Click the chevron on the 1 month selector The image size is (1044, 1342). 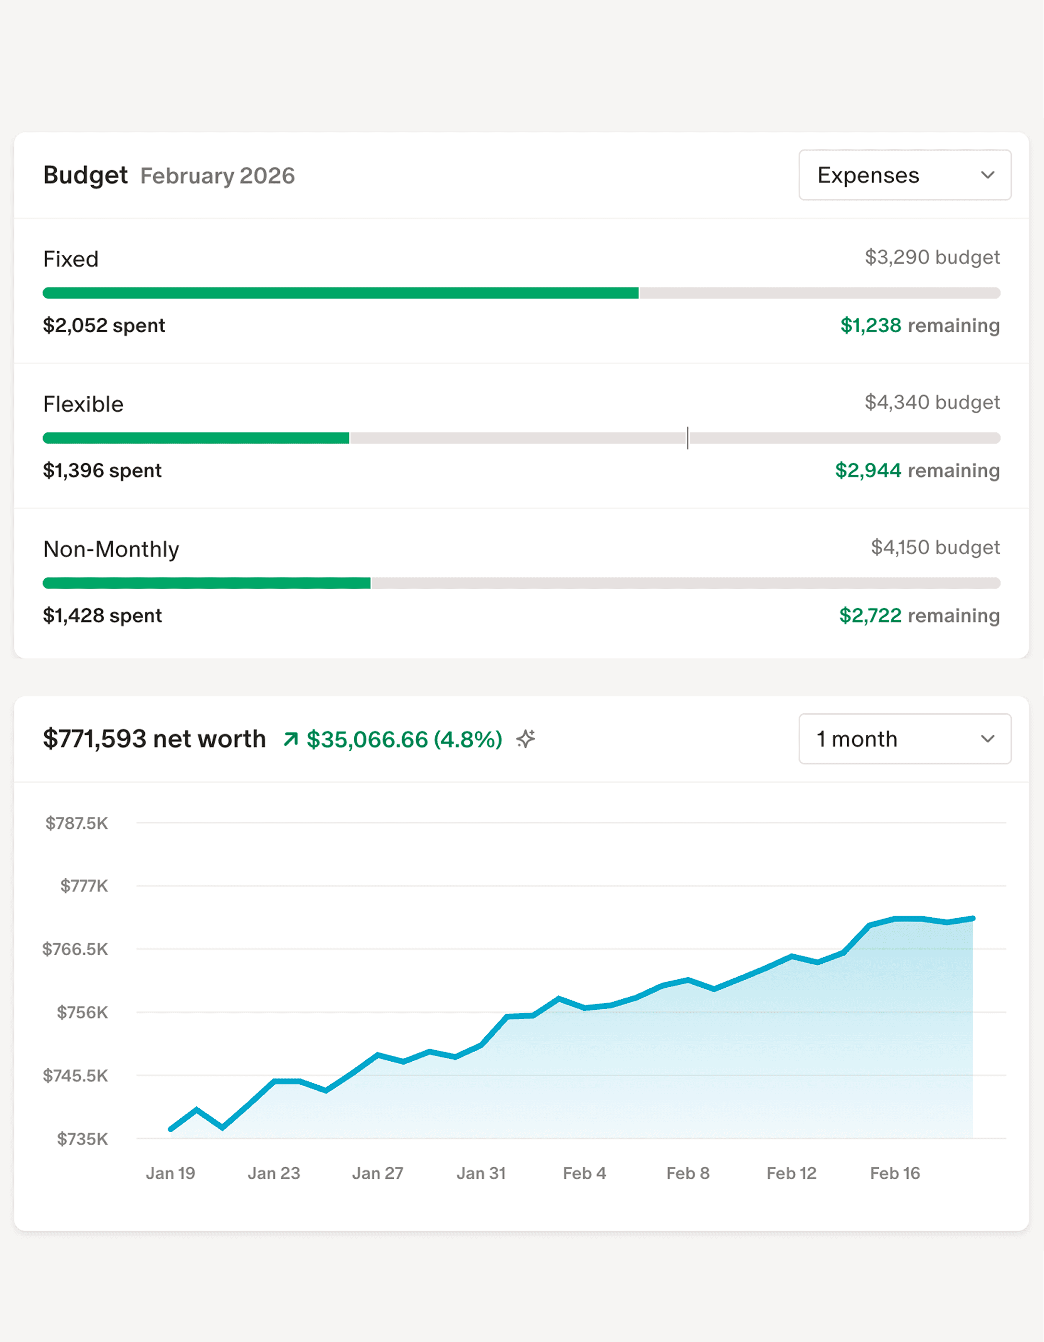(x=988, y=739)
